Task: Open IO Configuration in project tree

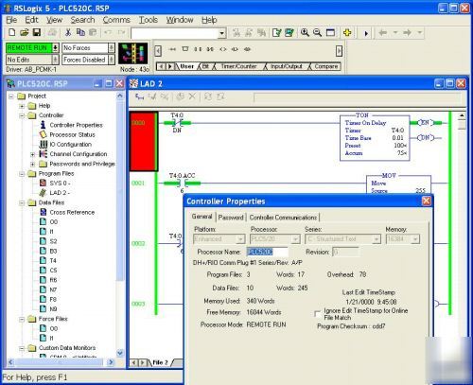Action: [x=71, y=145]
